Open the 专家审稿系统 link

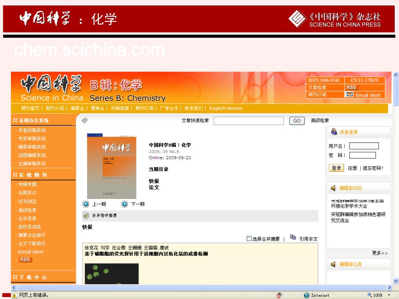click(x=32, y=139)
